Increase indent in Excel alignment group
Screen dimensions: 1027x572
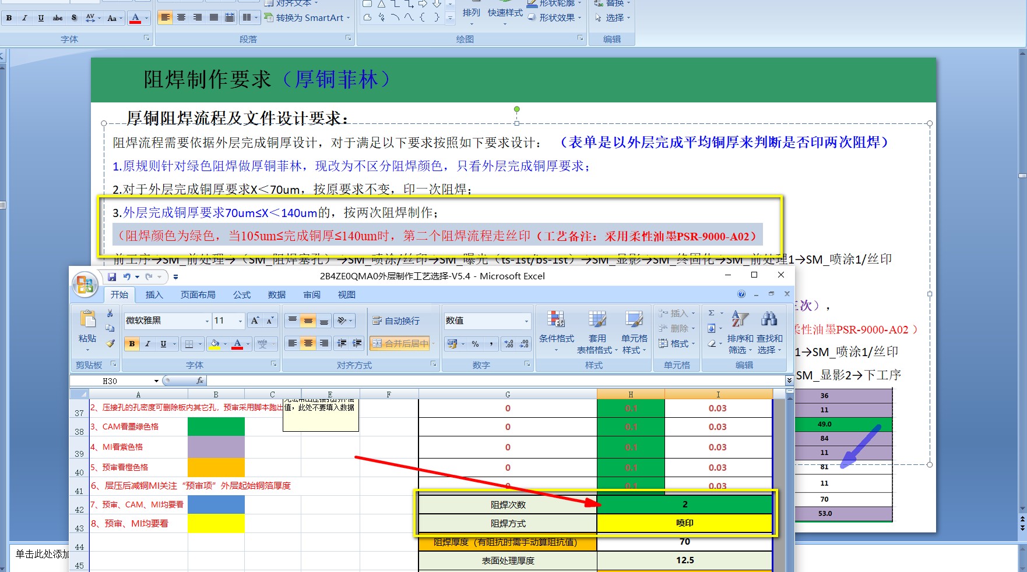coord(357,343)
